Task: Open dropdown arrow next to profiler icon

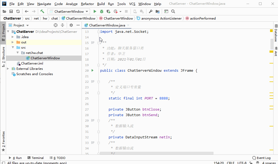Action: tap(120, 12)
